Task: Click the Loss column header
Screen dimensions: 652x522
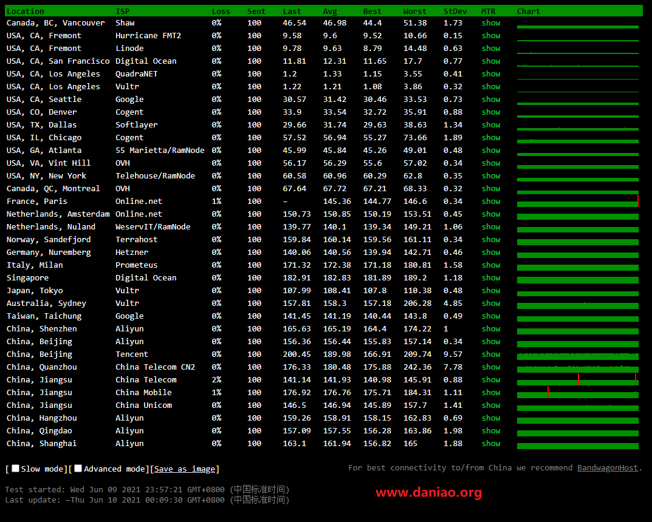Action: pyautogui.click(x=221, y=11)
